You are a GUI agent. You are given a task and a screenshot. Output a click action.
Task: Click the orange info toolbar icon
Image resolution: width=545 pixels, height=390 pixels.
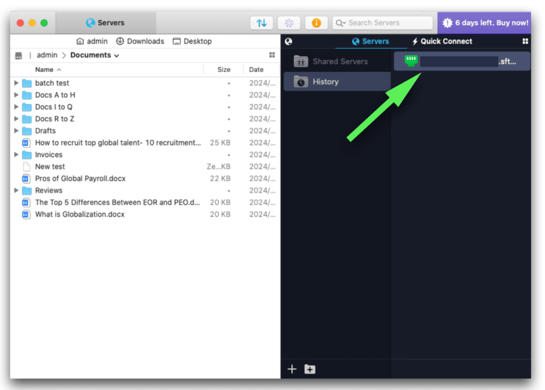point(315,22)
